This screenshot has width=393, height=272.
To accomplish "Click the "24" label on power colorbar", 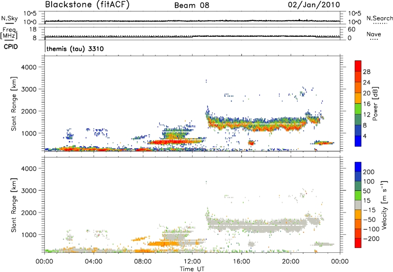I will click(x=366, y=82).
